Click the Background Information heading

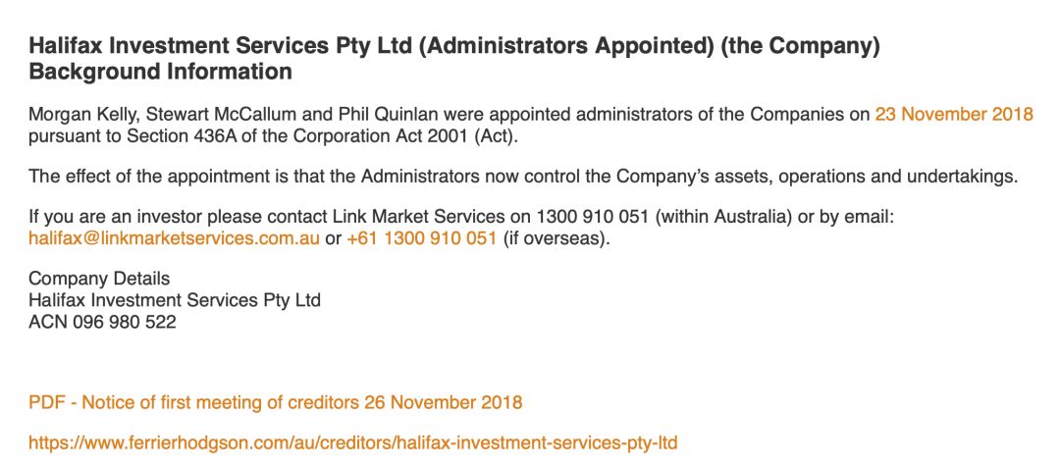[160, 71]
